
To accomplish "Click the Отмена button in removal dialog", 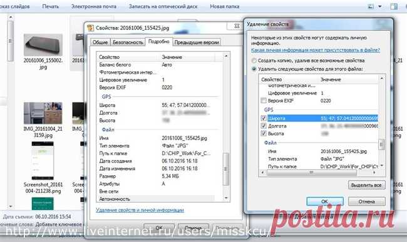I will tap(366, 201).
